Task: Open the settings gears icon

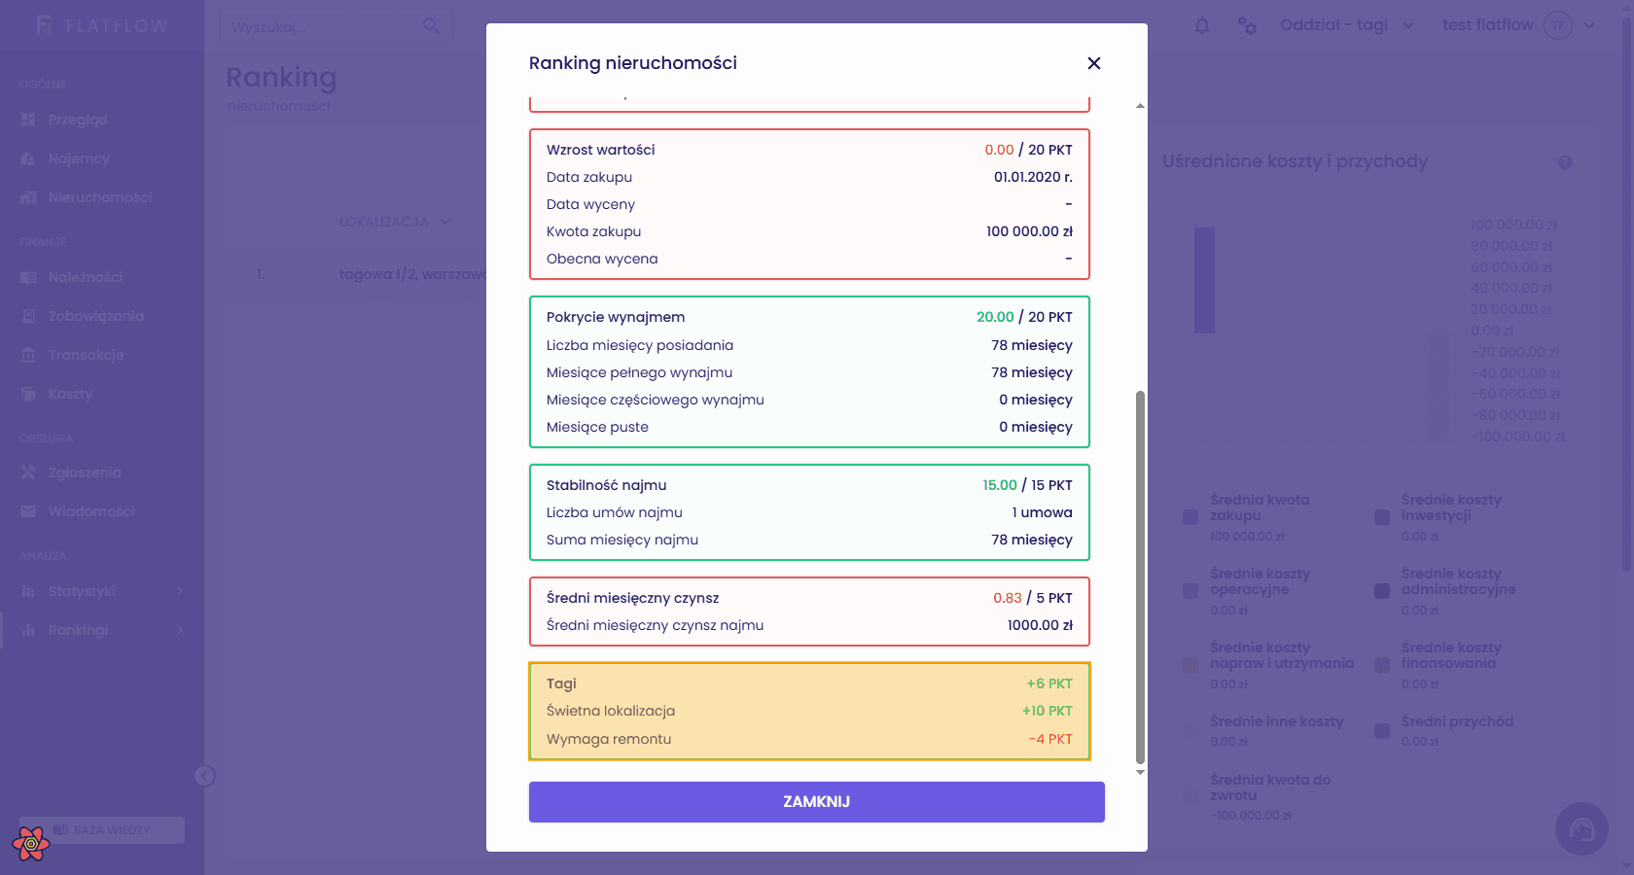Action: point(1247,26)
